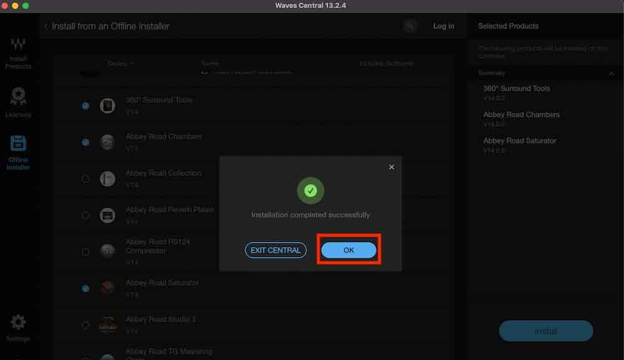Click the search magnifier icon

410,26
